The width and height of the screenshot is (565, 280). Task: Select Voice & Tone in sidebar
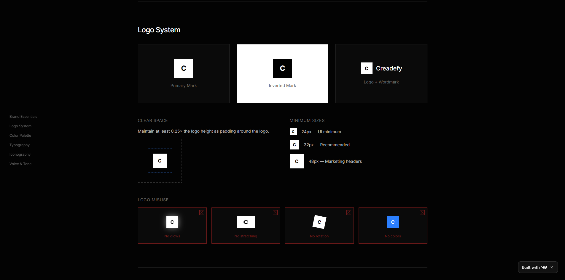(20, 164)
